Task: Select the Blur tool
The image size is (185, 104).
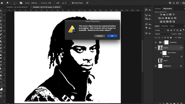Action: point(1,55)
